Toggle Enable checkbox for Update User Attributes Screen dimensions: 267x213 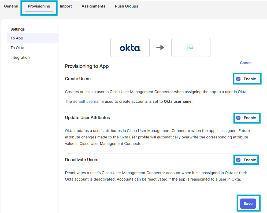[x=238, y=118]
